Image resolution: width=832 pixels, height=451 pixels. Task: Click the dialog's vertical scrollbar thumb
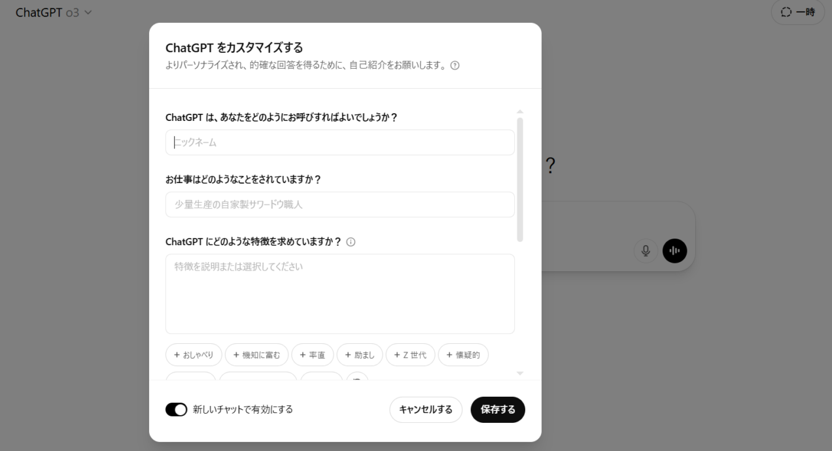[520, 180]
